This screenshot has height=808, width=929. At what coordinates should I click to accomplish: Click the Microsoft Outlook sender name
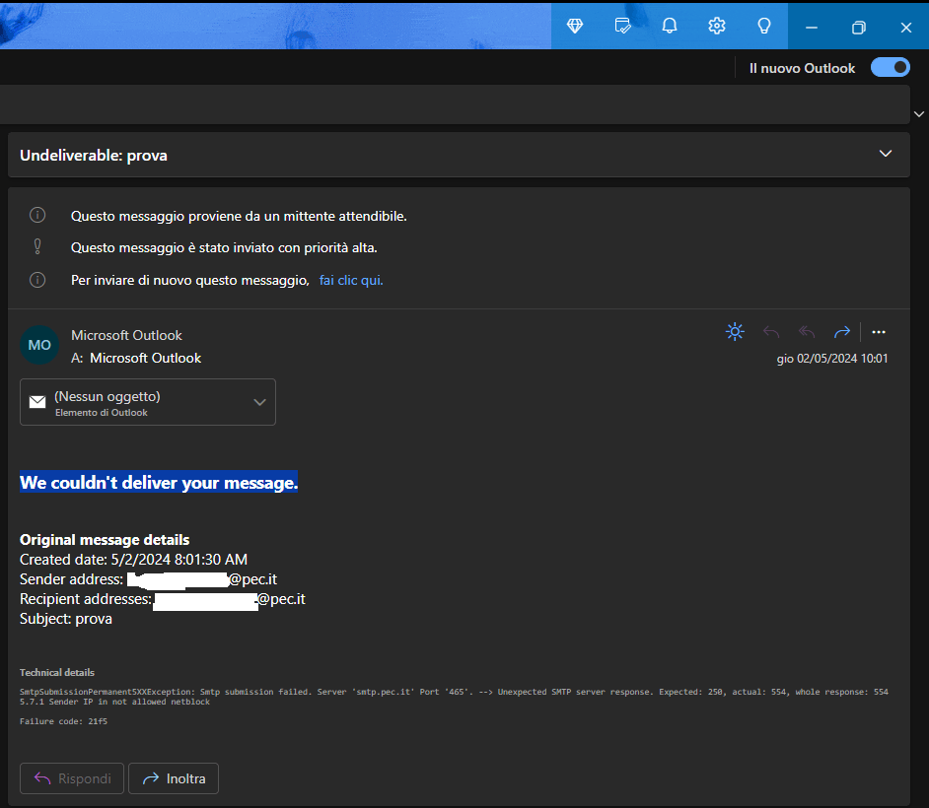pos(126,335)
